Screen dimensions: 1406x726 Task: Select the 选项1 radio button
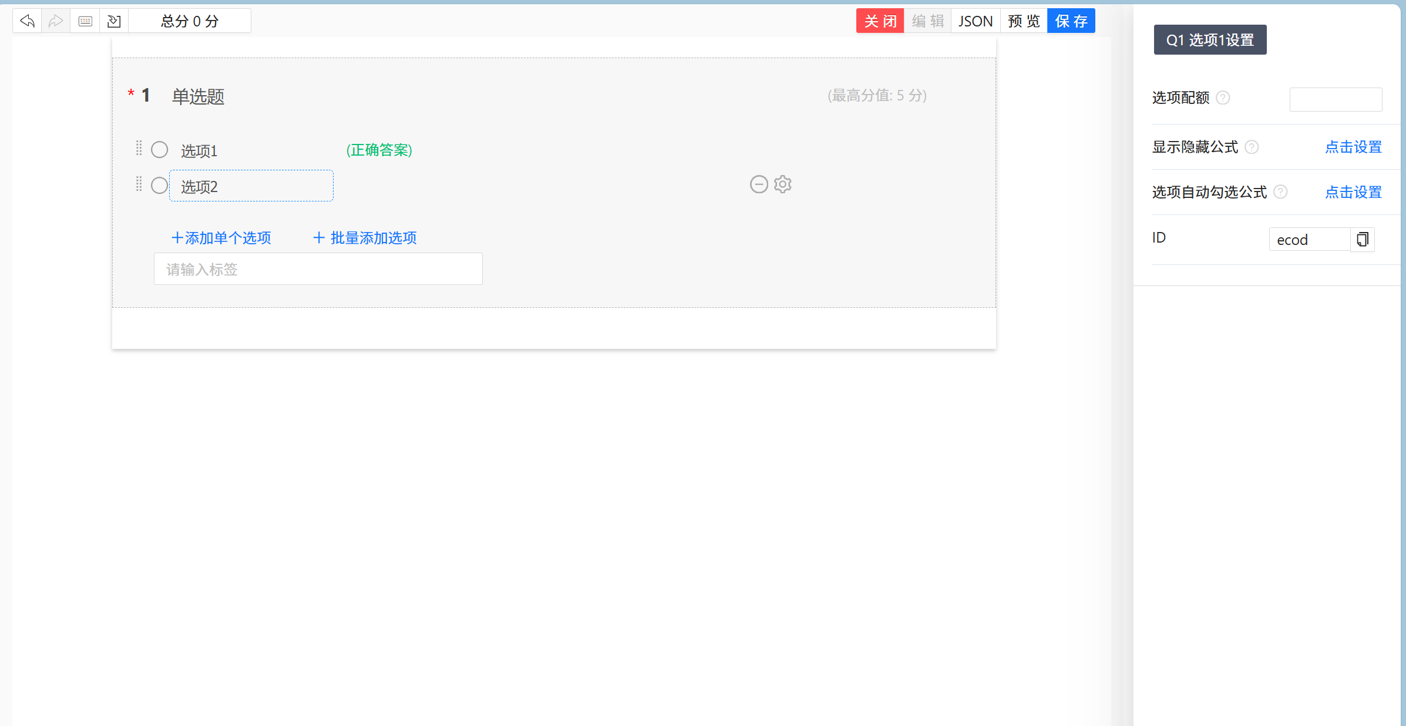tap(160, 150)
